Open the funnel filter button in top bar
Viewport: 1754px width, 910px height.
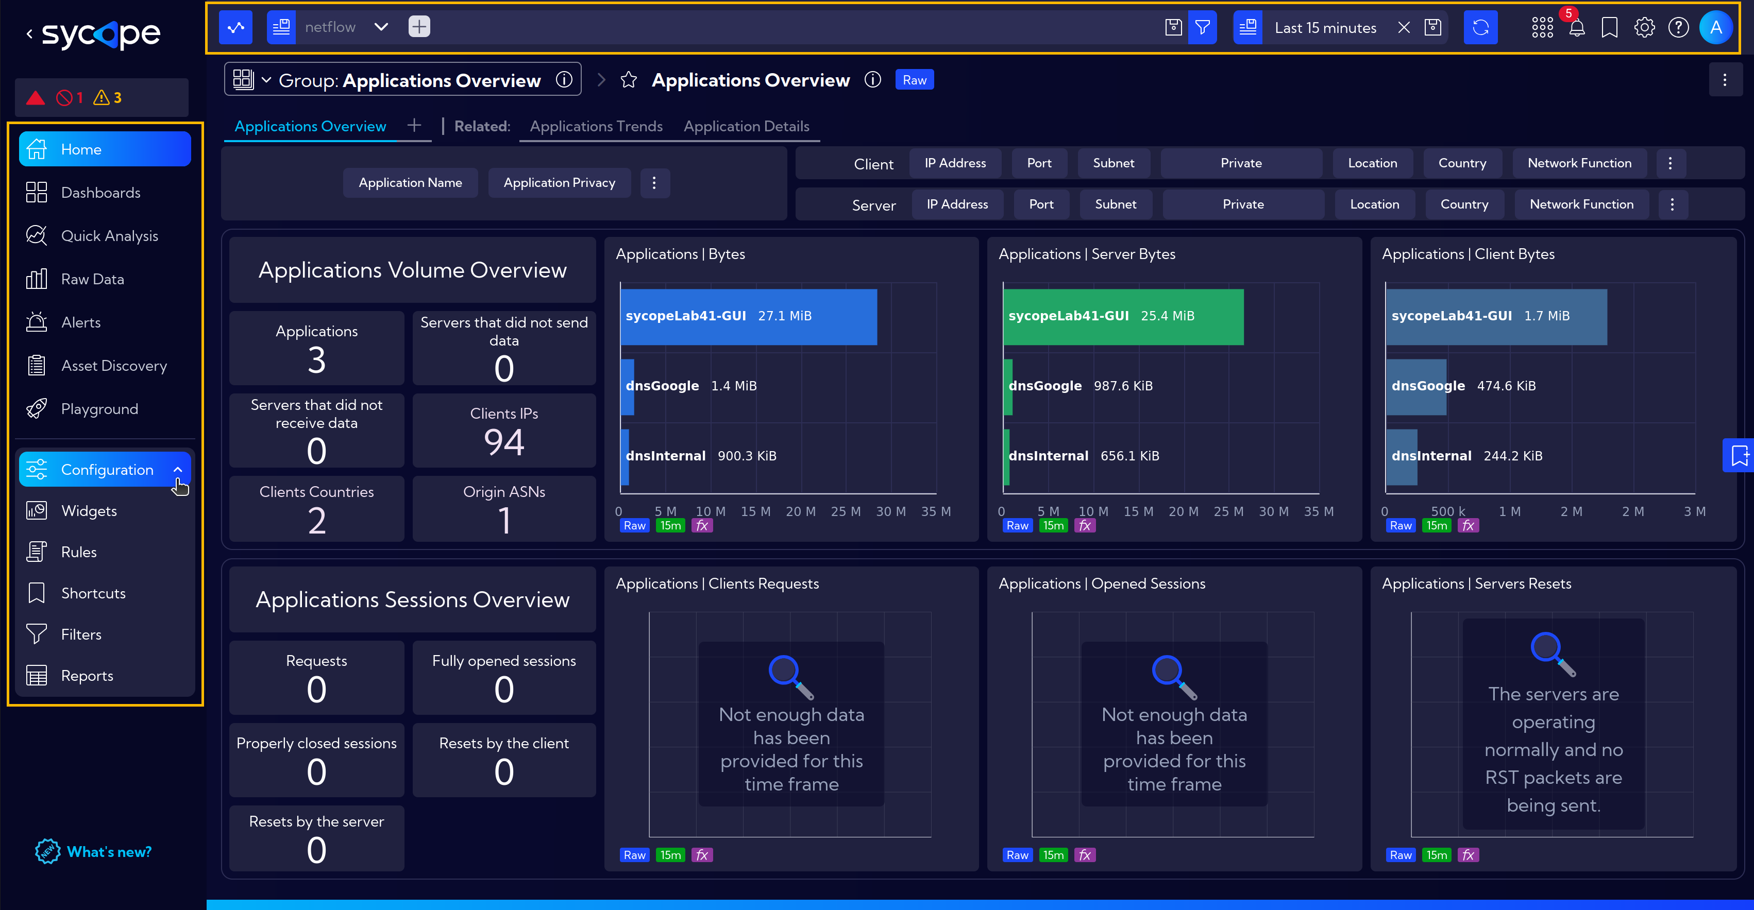[1203, 27]
